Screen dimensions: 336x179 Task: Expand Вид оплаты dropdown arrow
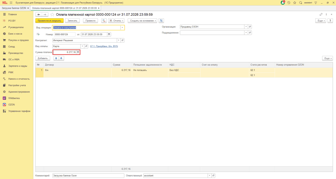tap(82, 46)
